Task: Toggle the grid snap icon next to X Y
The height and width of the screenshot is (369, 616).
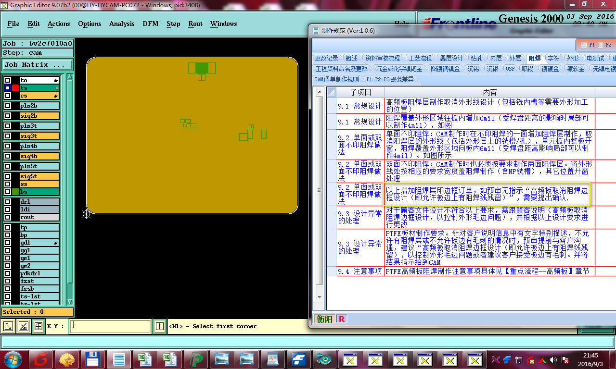Action: [x=38, y=326]
